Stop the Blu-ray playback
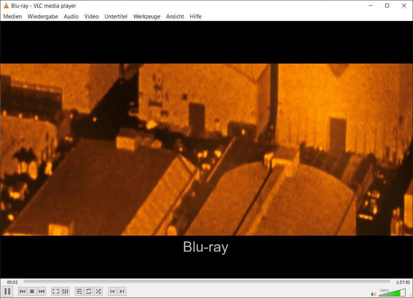The image size is (413, 298). 32,291
